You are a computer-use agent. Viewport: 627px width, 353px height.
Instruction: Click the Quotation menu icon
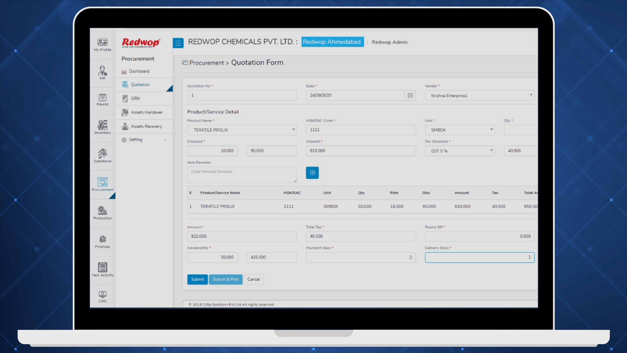125,85
